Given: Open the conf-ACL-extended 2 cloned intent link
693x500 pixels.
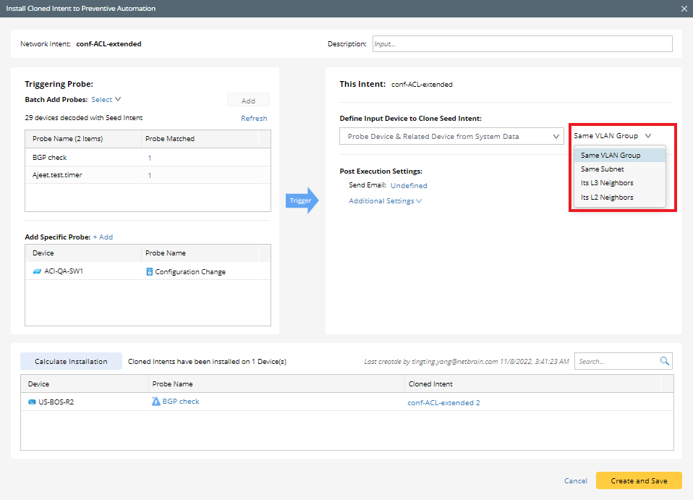Looking at the screenshot, I should (443, 403).
